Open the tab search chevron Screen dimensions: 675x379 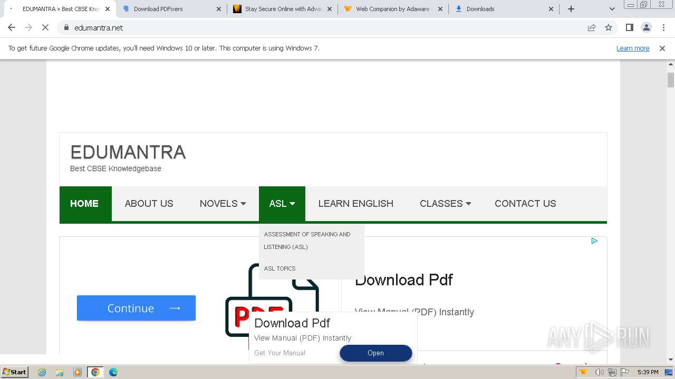(x=612, y=9)
